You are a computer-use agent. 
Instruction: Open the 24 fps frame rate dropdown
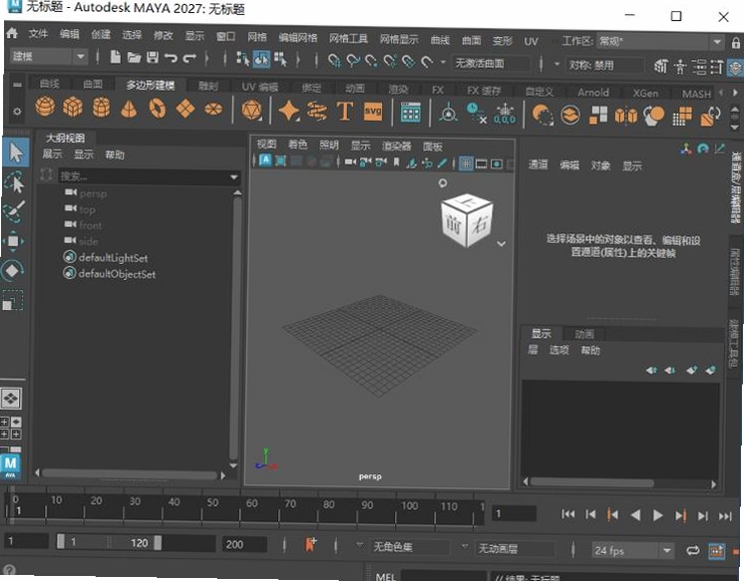633,551
